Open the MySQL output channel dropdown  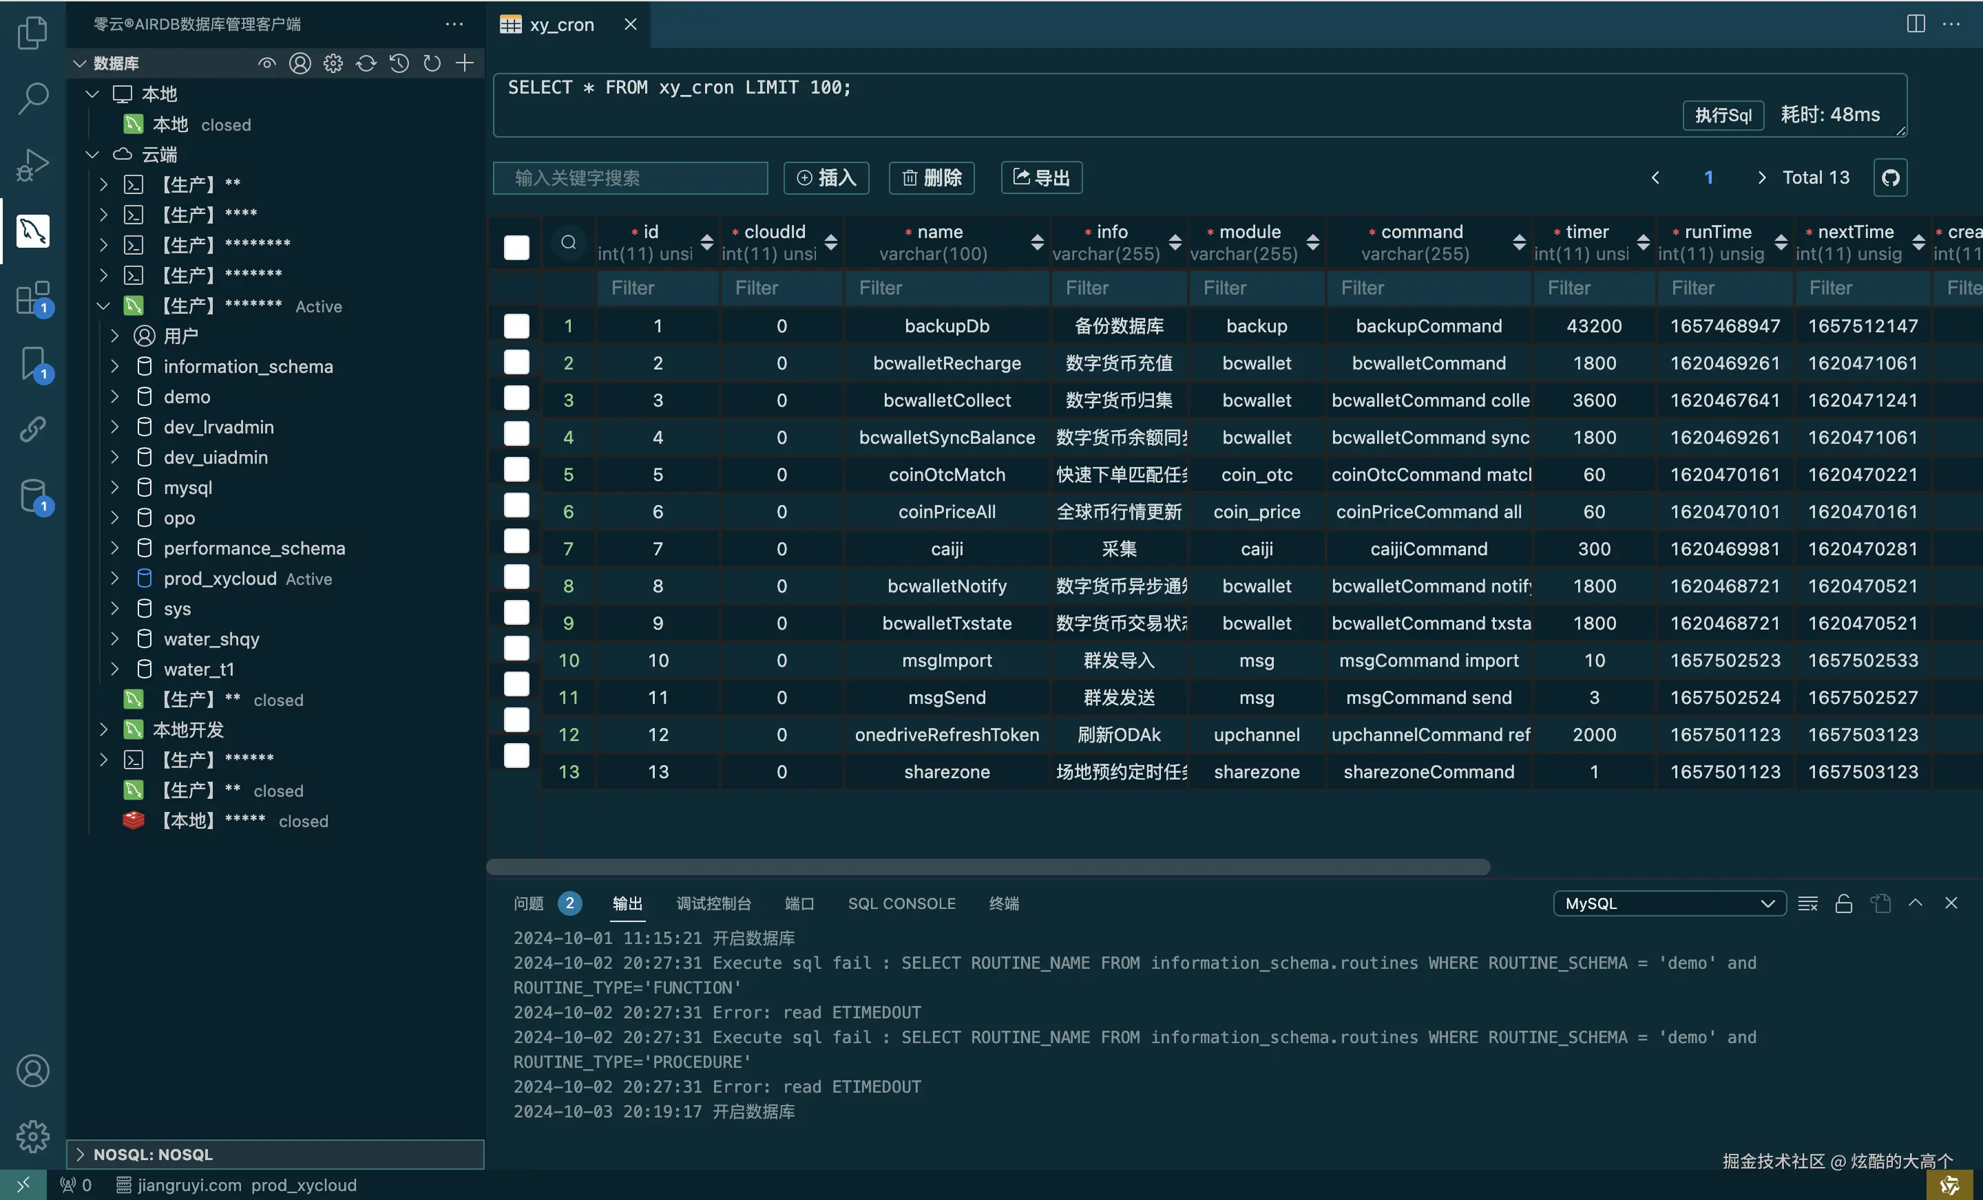coord(1668,903)
